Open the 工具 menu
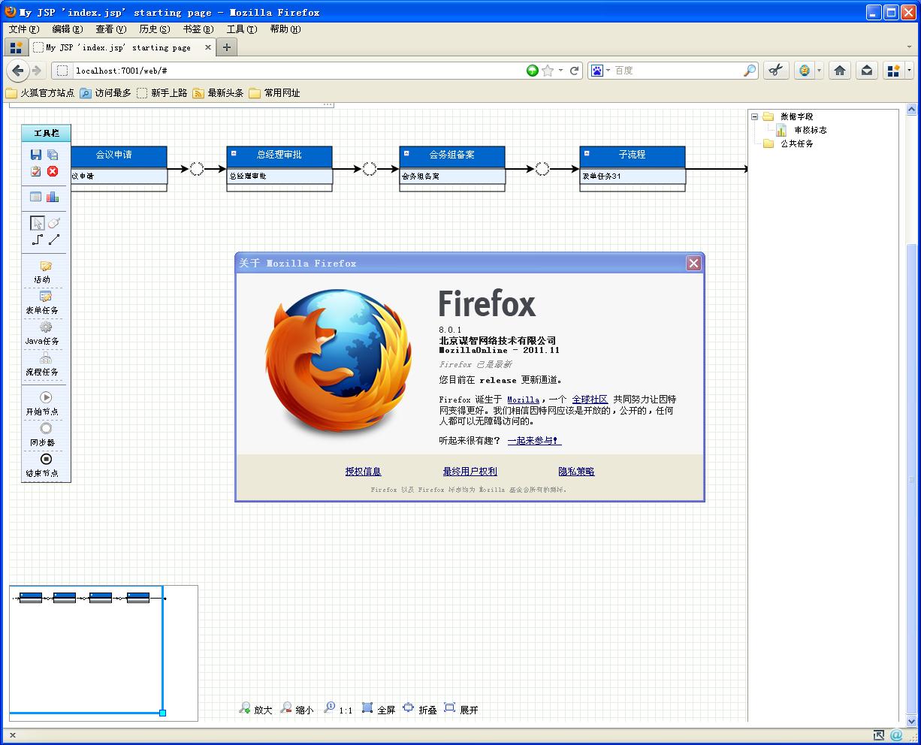This screenshot has height=745, width=921. [241, 29]
